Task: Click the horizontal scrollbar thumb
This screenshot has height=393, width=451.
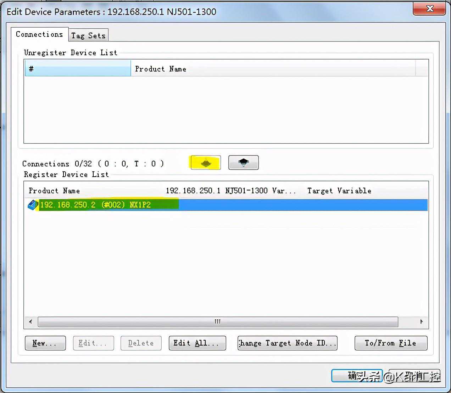Action: [218, 321]
